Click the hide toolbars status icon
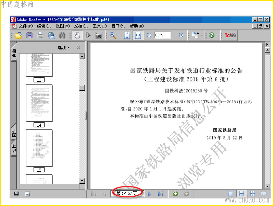Viewport: 274px width, 206px height. (27, 194)
